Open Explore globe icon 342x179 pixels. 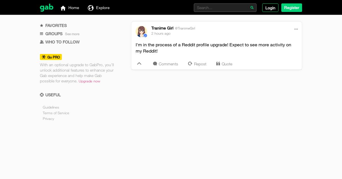pos(91,8)
